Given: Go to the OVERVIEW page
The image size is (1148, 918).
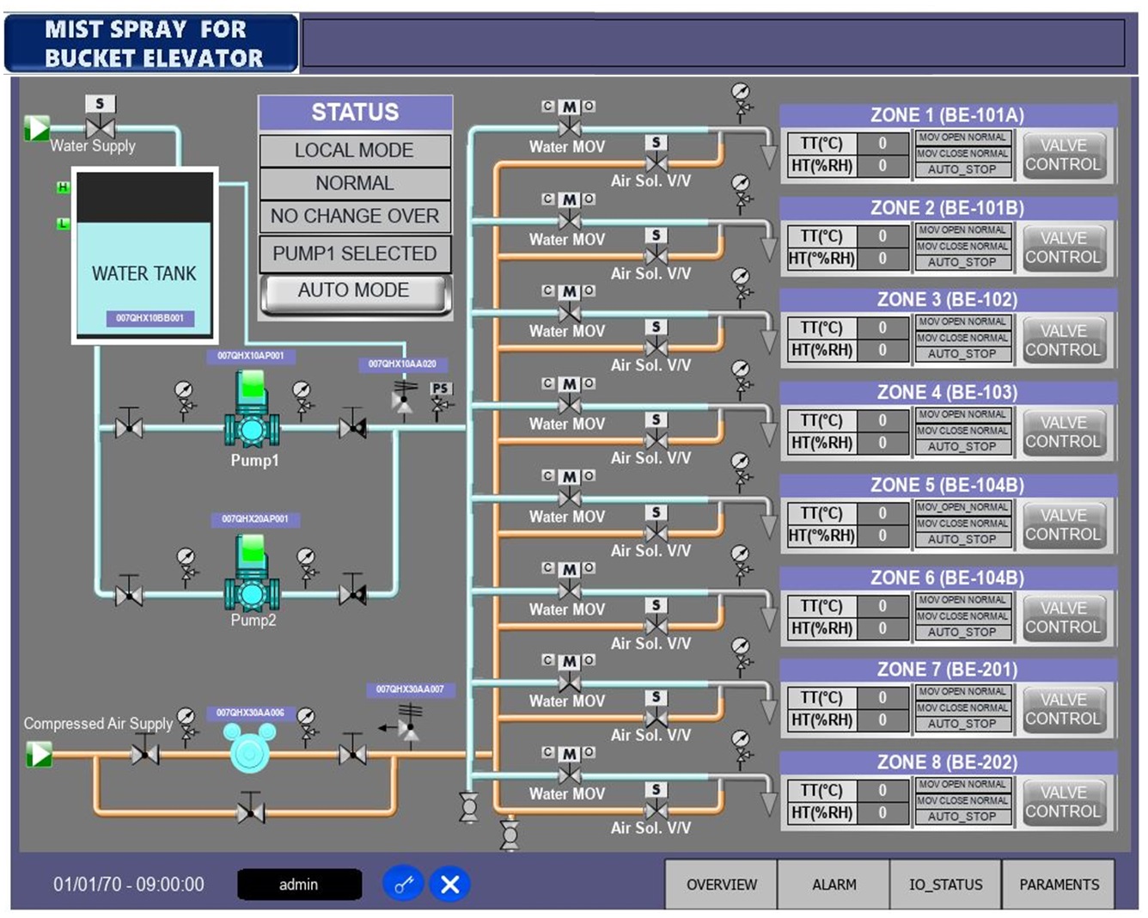Looking at the screenshot, I should pos(721,884).
